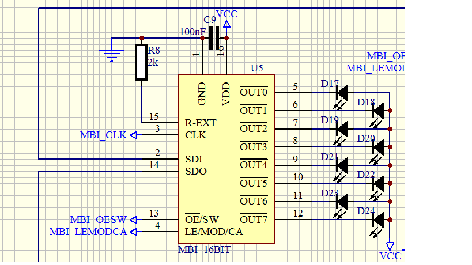Click pin number 10 at OUT5
The image size is (472, 265).
point(298,177)
